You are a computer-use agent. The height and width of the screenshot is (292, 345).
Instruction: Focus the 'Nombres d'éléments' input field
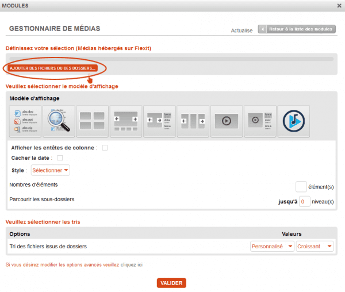(301, 186)
